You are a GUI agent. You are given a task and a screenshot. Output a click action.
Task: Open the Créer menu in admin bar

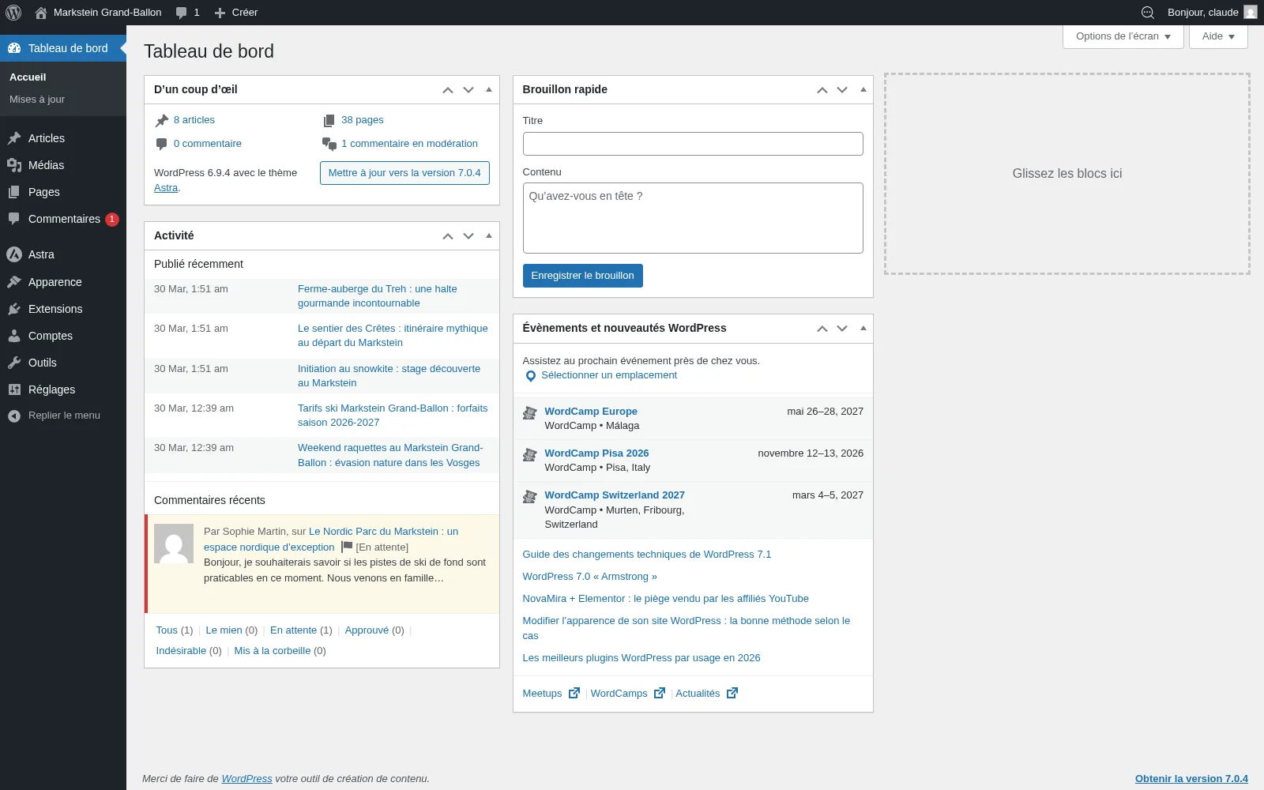(236, 13)
